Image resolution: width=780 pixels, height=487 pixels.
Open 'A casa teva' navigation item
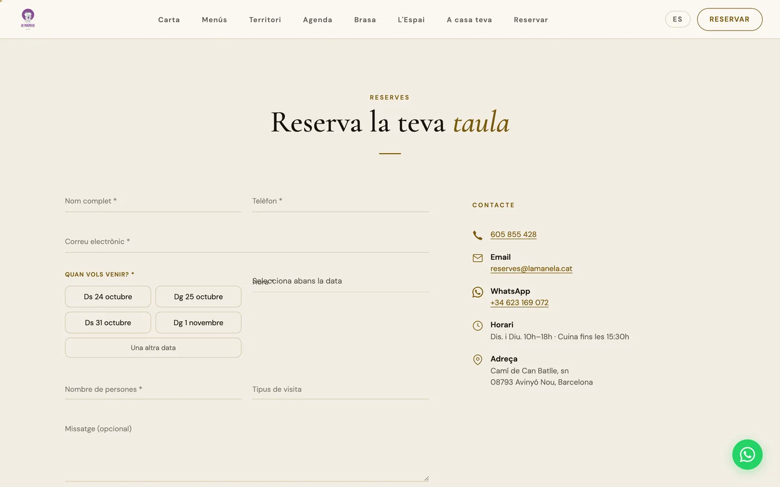[469, 19]
